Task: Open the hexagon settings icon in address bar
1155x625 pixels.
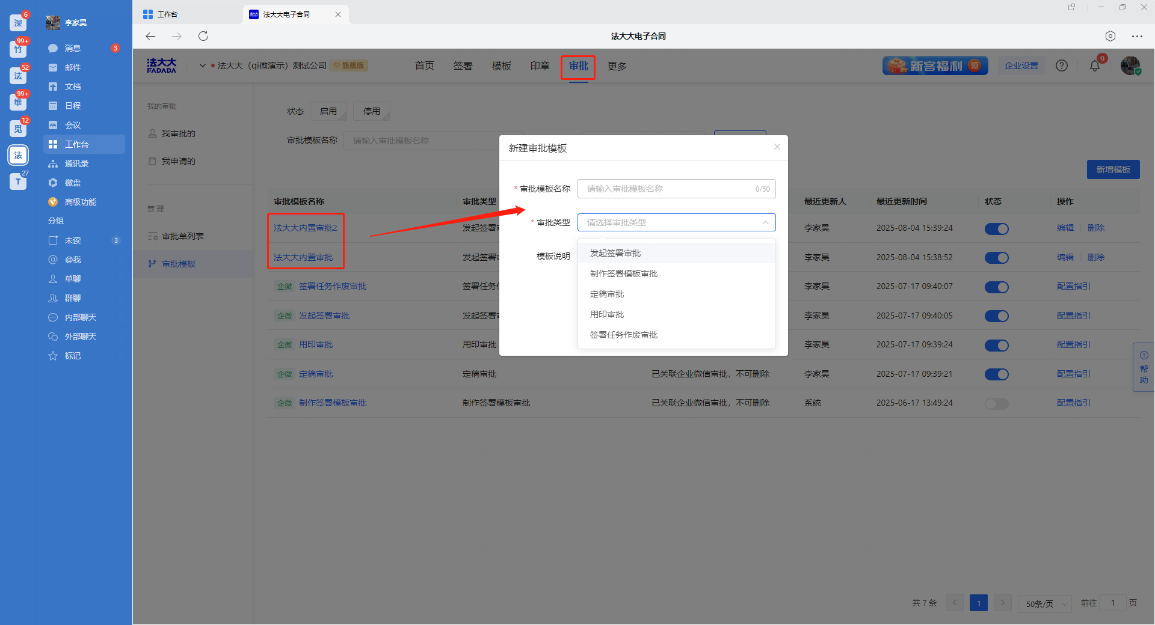Action: pos(1110,36)
